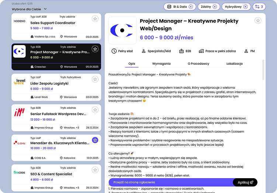Click the description panel scrollbar
The width and height of the screenshot is (277, 193).
click(263, 70)
